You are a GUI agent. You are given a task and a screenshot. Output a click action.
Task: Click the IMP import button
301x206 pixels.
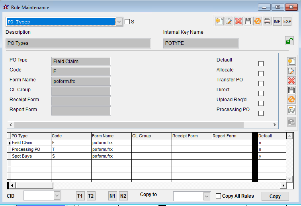pos(277,21)
